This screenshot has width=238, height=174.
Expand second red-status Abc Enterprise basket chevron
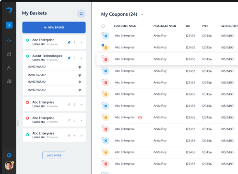(x=82, y=120)
